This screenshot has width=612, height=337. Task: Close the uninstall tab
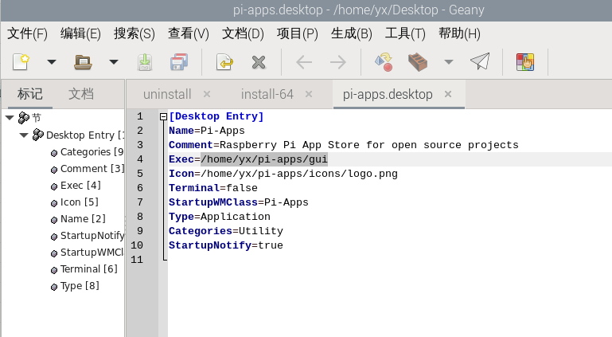click(207, 94)
